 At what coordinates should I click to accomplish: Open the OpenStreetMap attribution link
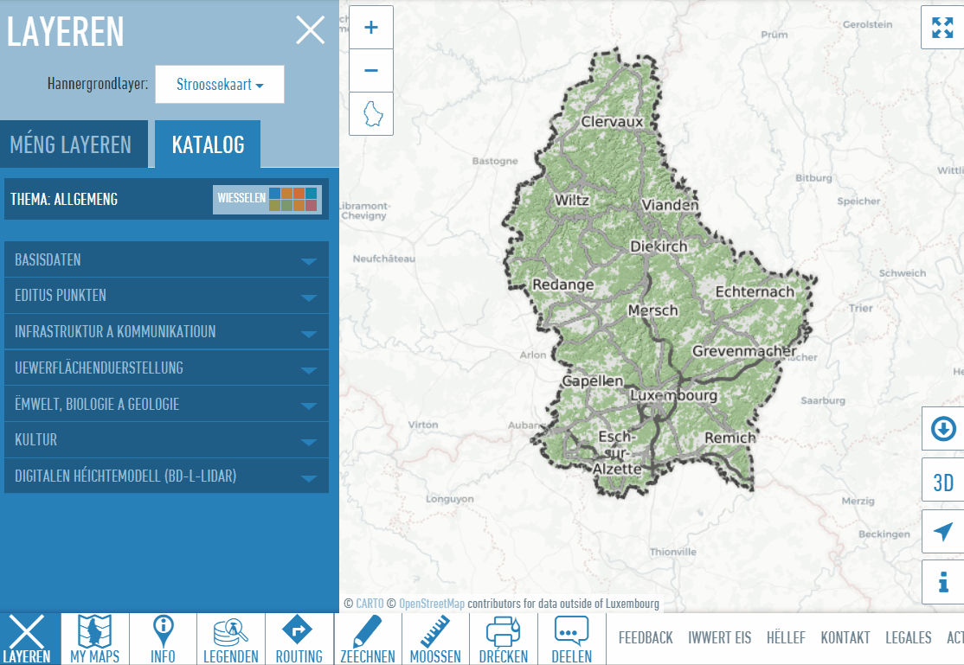click(432, 604)
